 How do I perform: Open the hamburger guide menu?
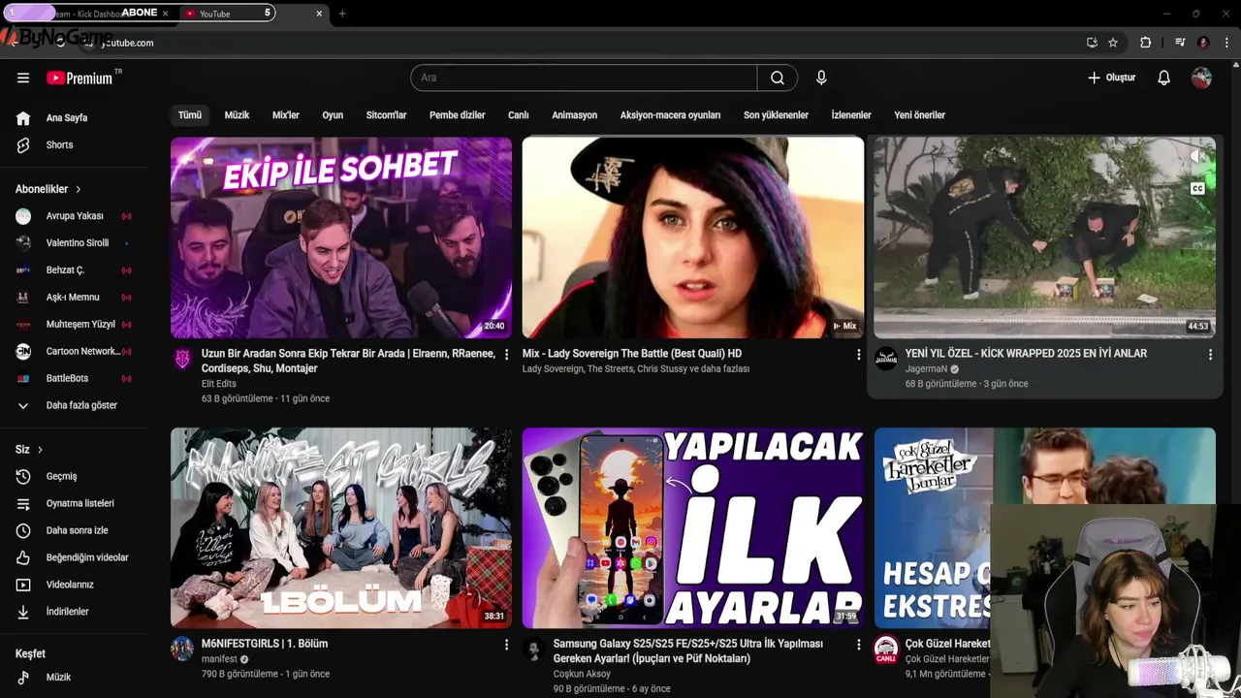pos(23,78)
